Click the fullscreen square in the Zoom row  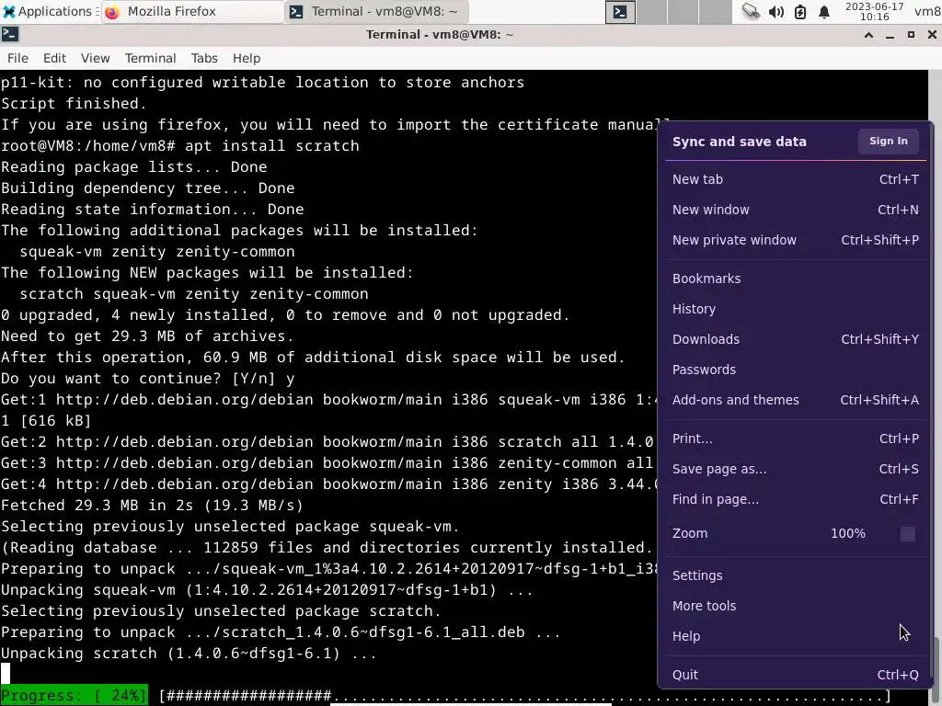[x=907, y=534]
